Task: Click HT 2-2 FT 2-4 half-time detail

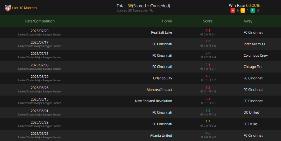Action: point(208,57)
